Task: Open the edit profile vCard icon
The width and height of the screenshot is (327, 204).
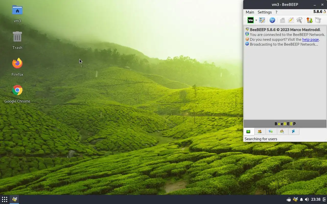Action: pyautogui.click(x=262, y=20)
